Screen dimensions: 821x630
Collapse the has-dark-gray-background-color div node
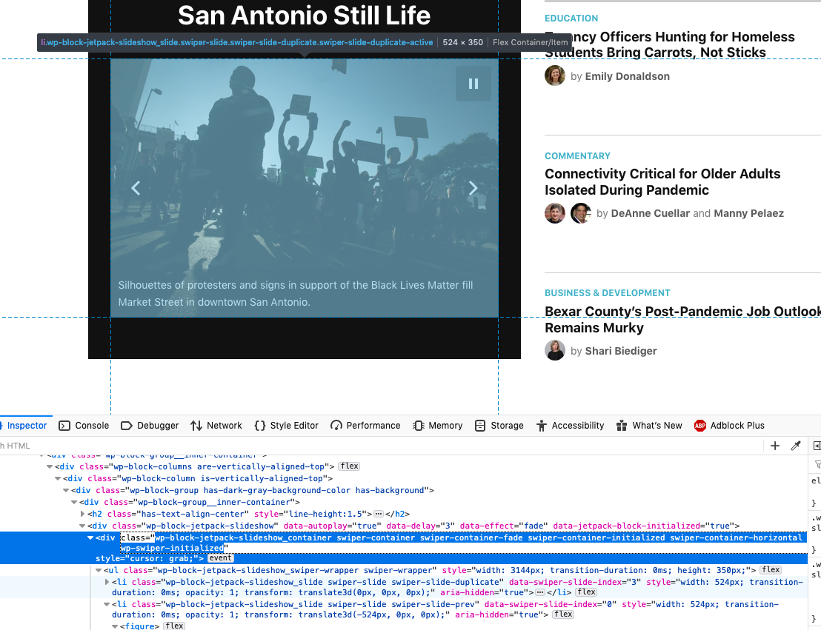66,490
